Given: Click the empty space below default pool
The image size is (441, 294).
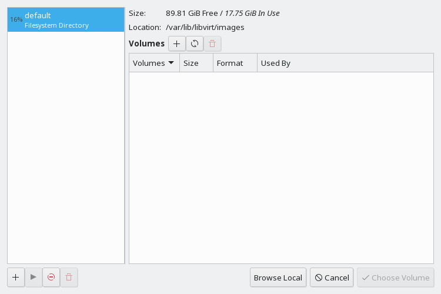Looking at the screenshot, I should (x=66, y=147).
